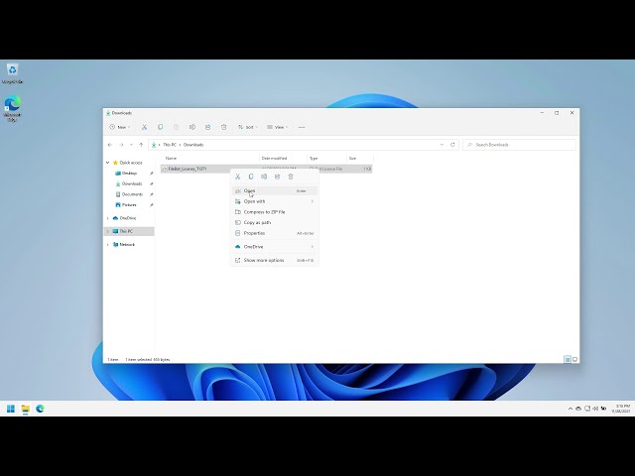Click Rename icon in the context menu
Viewport: 635px width, 476px height.
coord(264,177)
